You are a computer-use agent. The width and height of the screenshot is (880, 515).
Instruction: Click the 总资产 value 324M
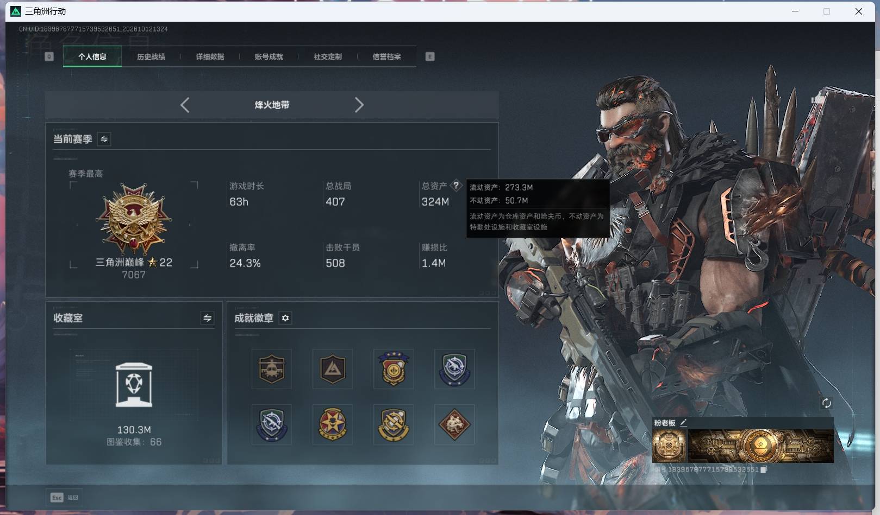coord(435,202)
